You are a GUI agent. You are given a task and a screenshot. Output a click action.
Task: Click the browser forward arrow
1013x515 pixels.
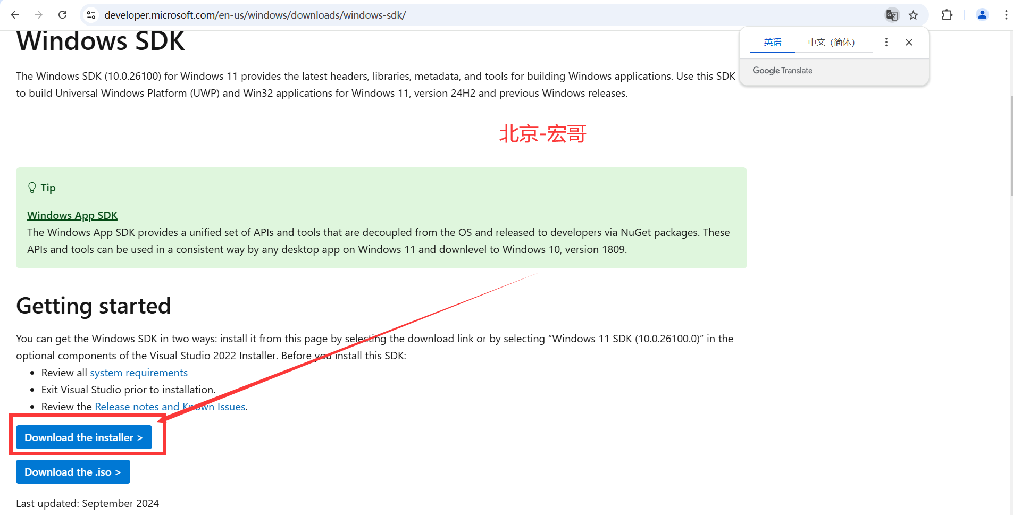click(38, 15)
